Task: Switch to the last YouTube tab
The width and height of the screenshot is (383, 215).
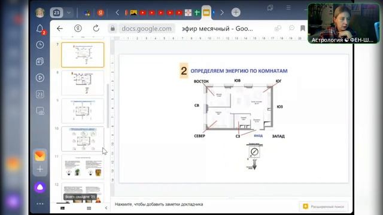Action: pyautogui.click(x=179, y=13)
